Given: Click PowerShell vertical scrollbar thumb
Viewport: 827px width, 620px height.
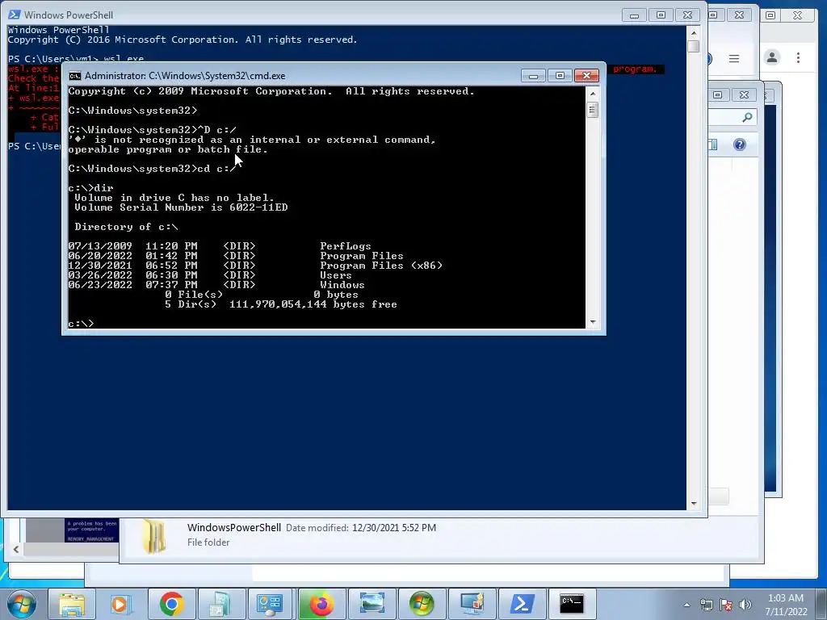Looking at the screenshot, I should point(694,46).
